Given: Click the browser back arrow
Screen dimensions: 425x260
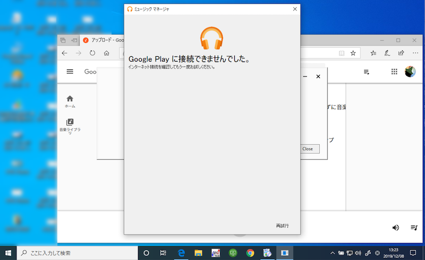Looking at the screenshot, I should tap(65, 53).
